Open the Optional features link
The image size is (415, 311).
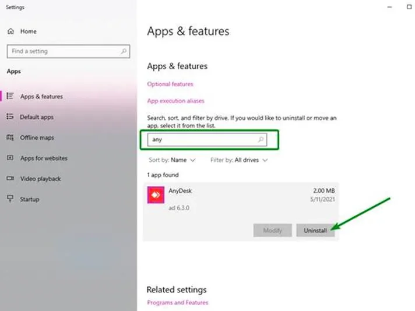point(170,84)
